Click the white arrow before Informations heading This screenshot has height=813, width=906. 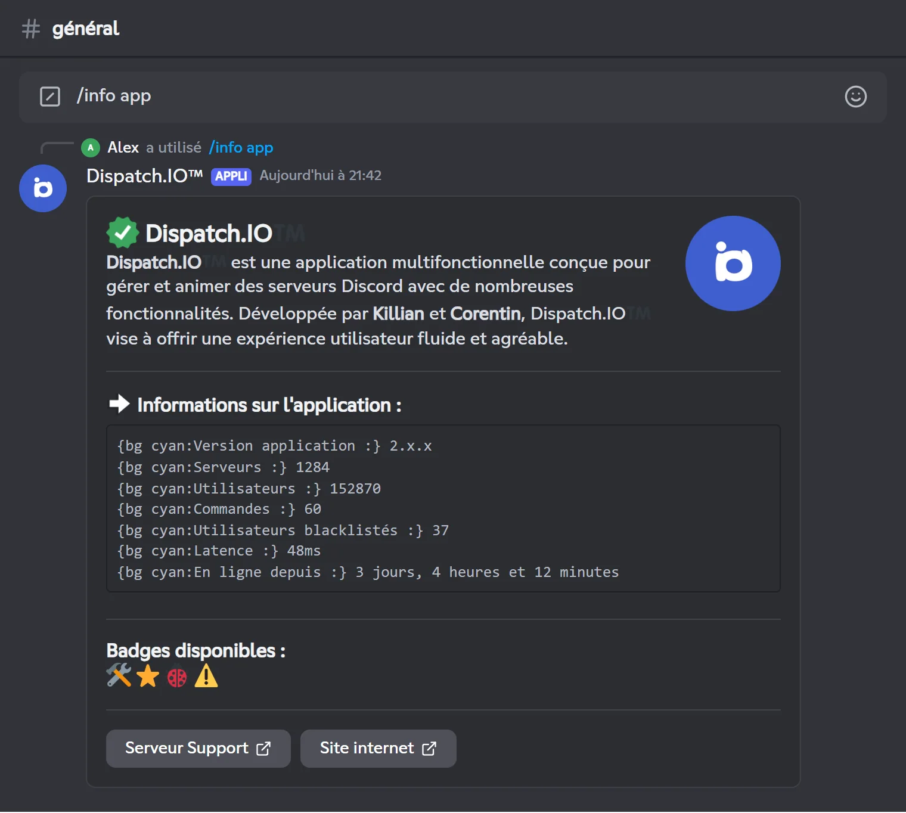pyautogui.click(x=119, y=404)
